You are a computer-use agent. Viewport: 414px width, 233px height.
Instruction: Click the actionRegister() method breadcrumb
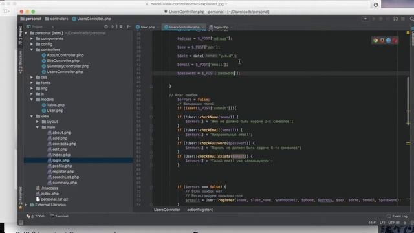click(x=200, y=210)
